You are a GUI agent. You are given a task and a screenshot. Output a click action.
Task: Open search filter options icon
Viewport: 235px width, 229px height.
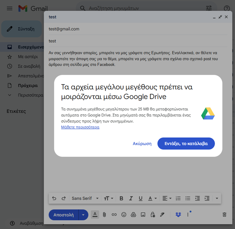pos(209,8)
